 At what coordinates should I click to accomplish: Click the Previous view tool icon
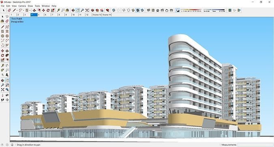coord(7,89)
